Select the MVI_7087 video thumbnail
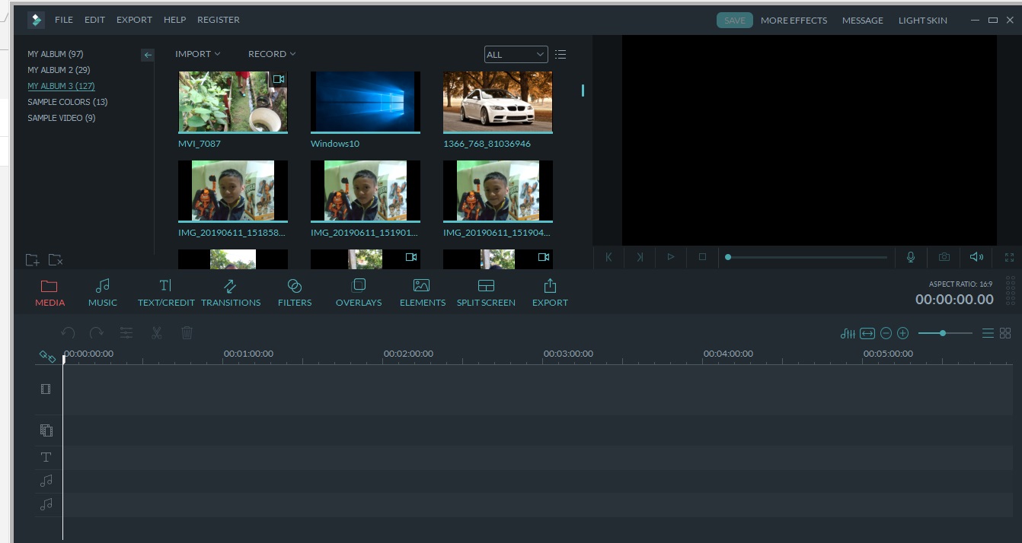 click(x=233, y=102)
